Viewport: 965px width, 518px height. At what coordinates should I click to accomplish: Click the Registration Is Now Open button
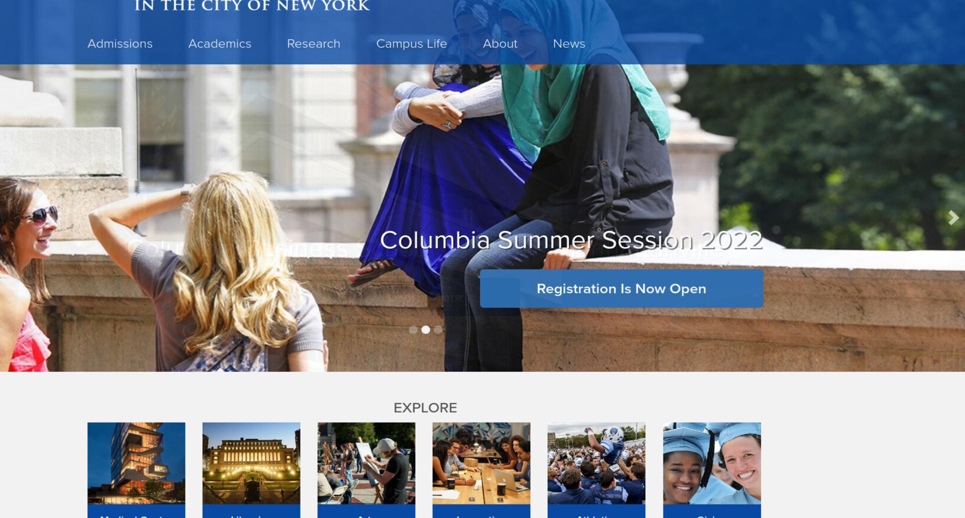[x=621, y=289]
